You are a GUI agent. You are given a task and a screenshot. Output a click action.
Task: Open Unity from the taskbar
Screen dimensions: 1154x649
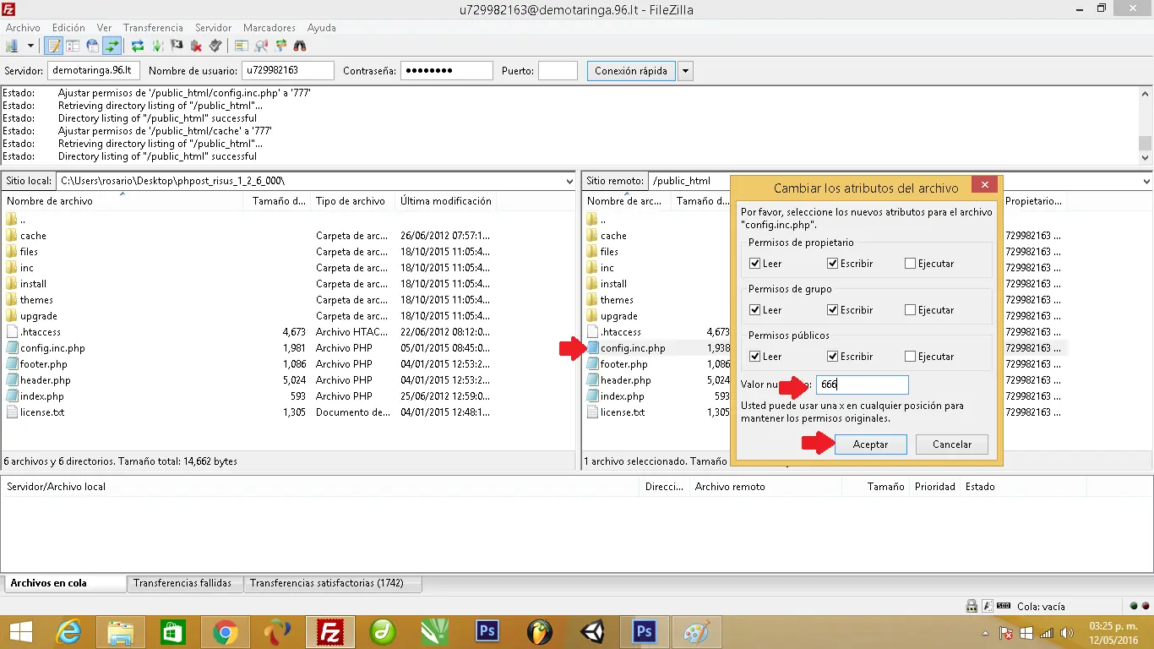coord(592,632)
